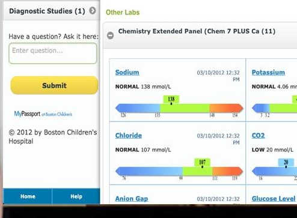Click the Submit question button
This screenshot has width=297, height=218.
(54, 85)
